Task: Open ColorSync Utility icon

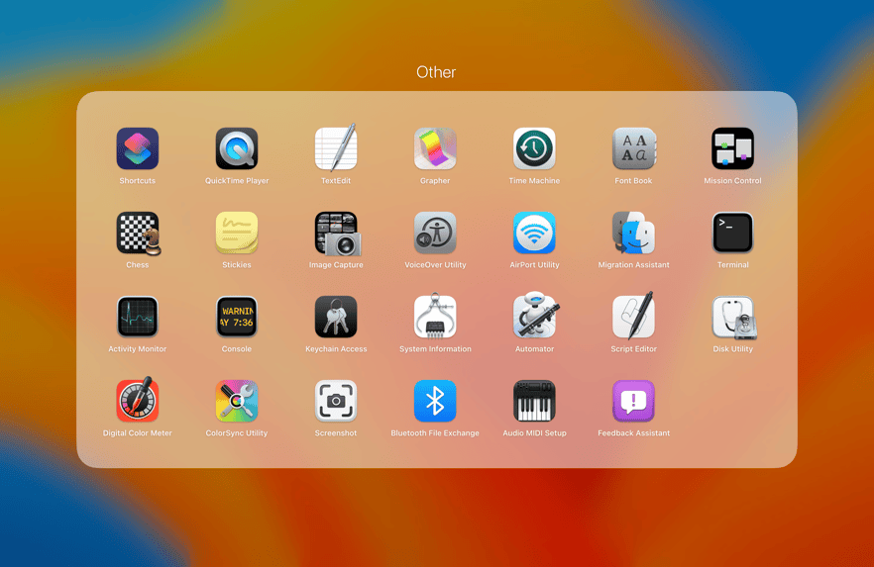Action: (236, 401)
